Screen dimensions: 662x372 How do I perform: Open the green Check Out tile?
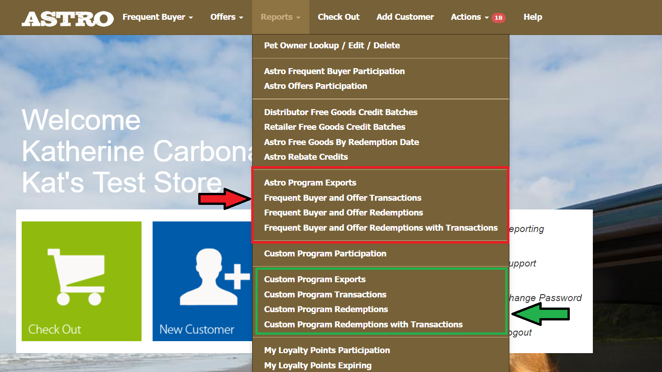[x=82, y=281]
